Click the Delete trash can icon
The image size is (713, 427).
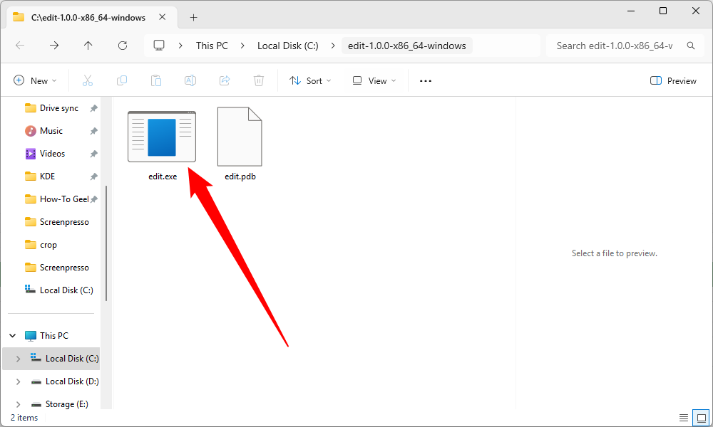[259, 80]
